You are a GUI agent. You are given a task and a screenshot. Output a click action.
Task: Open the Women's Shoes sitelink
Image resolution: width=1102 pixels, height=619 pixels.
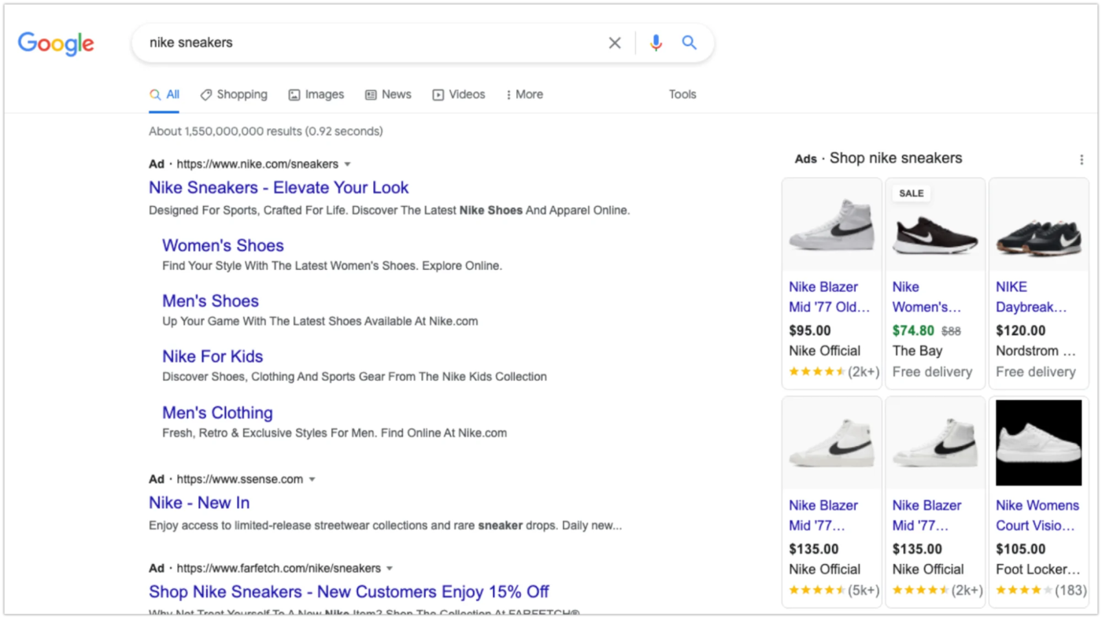point(223,245)
